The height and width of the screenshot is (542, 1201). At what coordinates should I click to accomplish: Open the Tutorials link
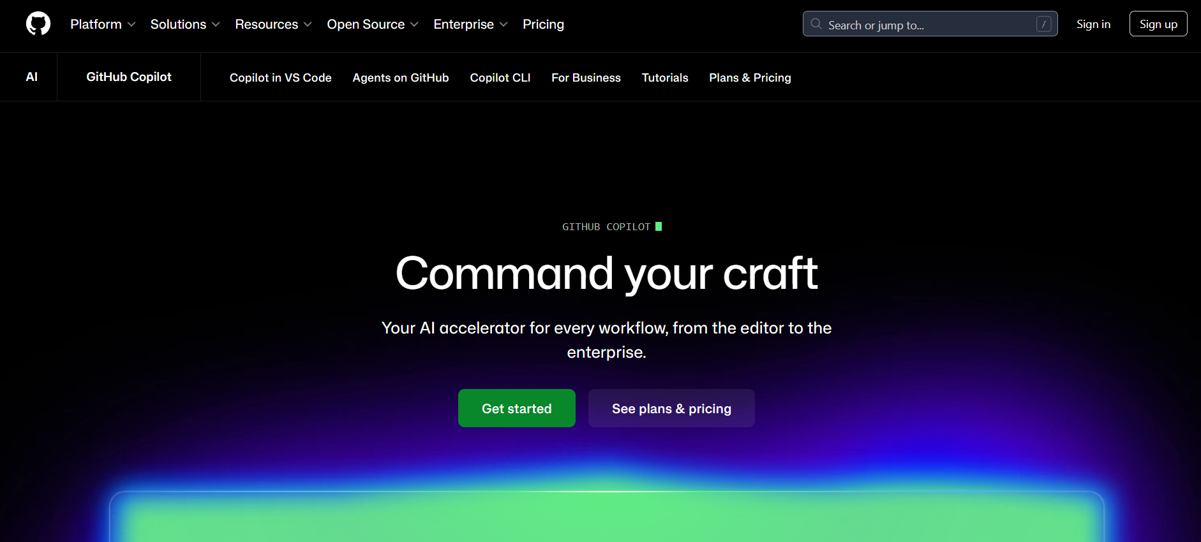(x=665, y=78)
